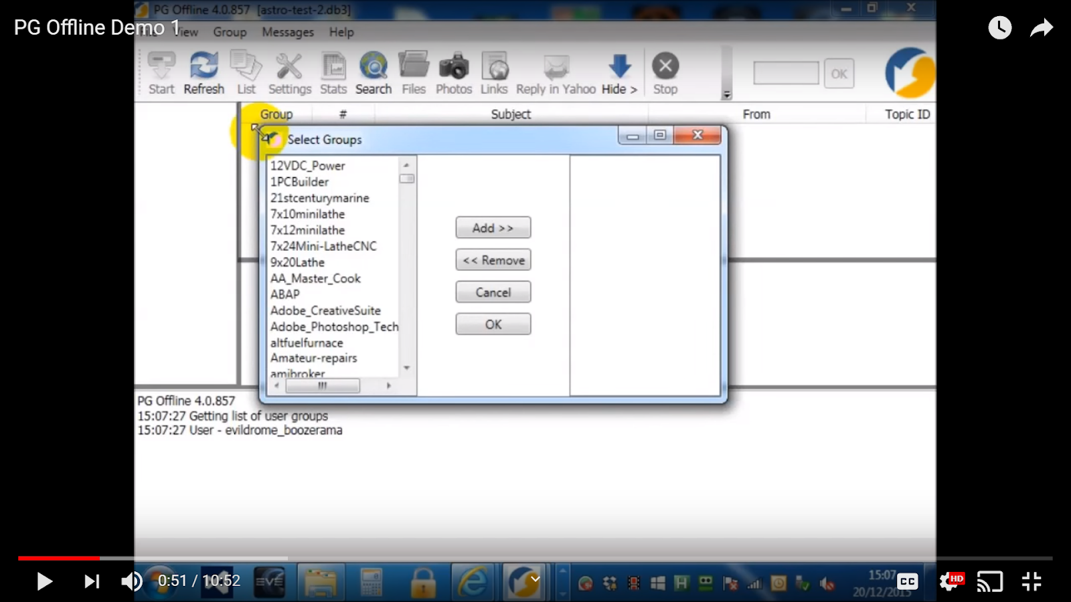Image resolution: width=1071 pixels, height=602 pixels.
Task: Toggle closed captions CC
Action: [908, 581]
